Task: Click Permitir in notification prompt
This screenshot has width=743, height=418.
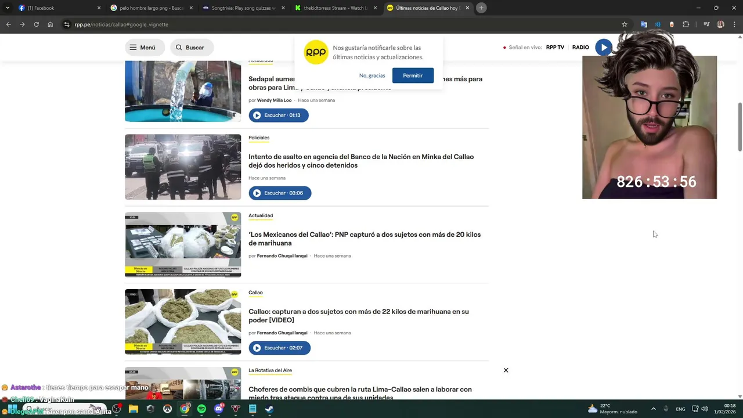Action: 413,75
